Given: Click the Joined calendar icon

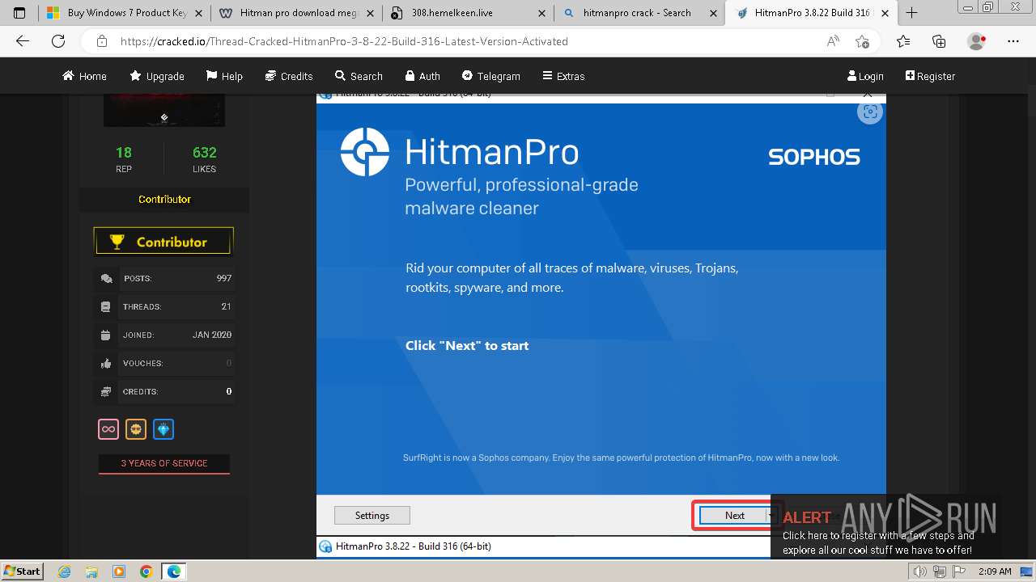Looking at the screenshot, I should [x=106, y=335].
